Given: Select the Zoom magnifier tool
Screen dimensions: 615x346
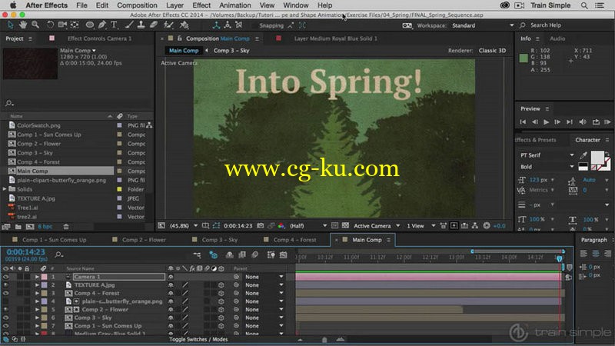Looking at the screenshot, I should (35, 25).
